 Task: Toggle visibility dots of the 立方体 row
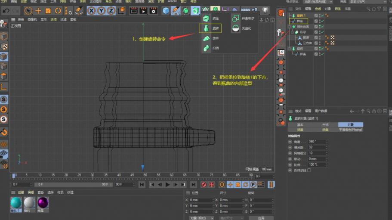[320, 43]
